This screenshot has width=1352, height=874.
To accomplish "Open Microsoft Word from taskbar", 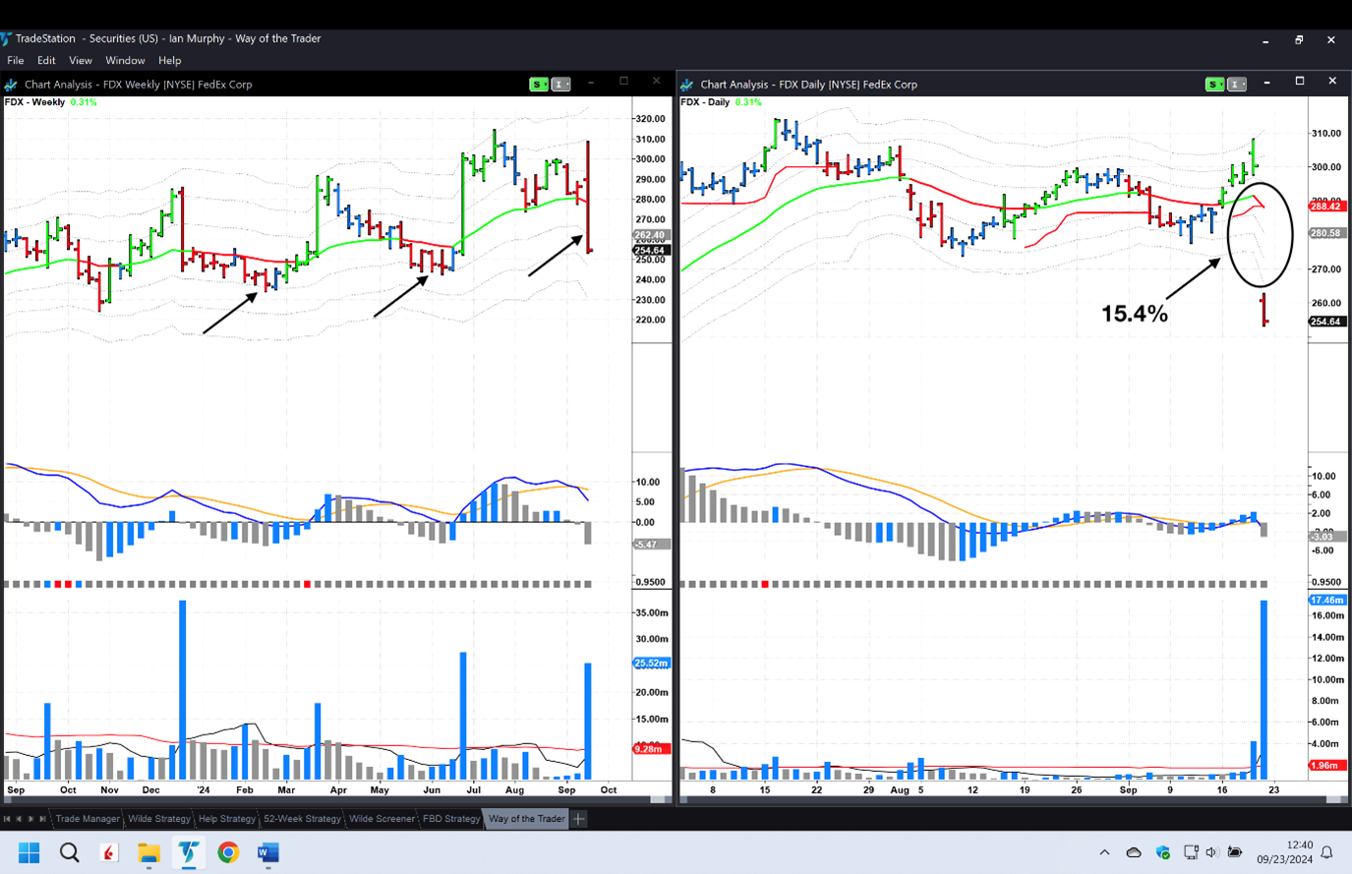I will pyautogui.click(x=267, y=852).
